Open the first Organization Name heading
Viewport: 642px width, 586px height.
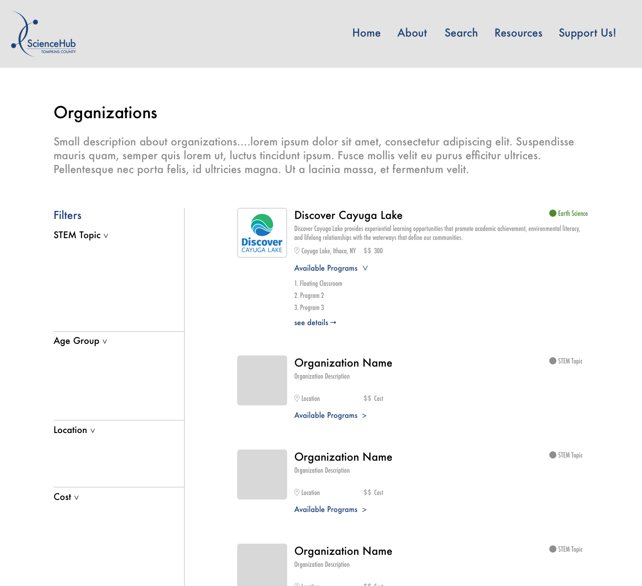[343, 363]
